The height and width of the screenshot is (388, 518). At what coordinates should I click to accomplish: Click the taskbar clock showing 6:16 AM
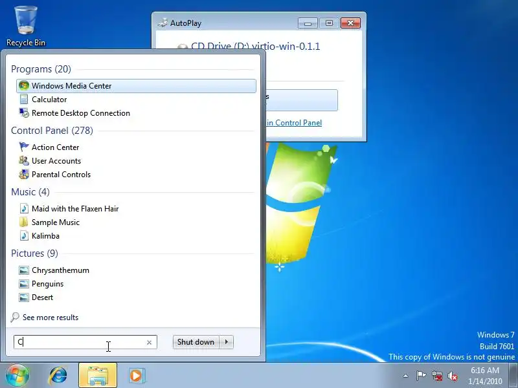coord(485,376)
